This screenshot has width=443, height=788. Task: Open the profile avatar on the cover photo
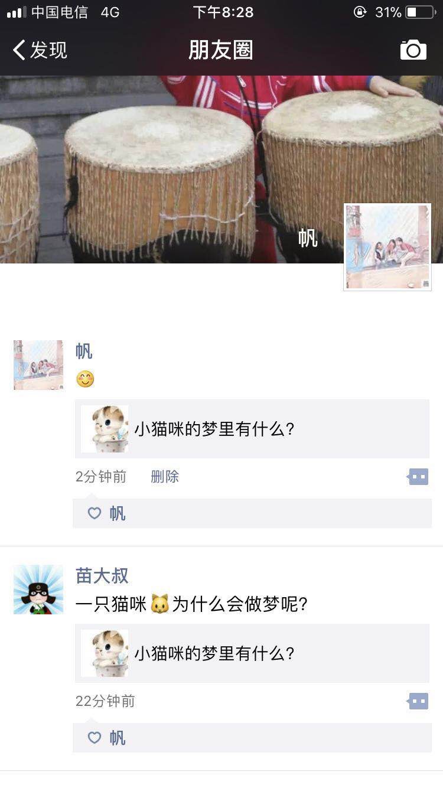[x=387, y=247]
